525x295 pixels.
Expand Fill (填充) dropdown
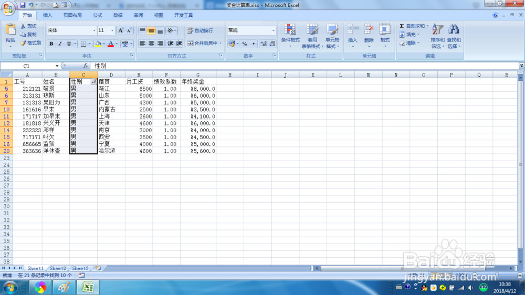(x=418, y=35)
